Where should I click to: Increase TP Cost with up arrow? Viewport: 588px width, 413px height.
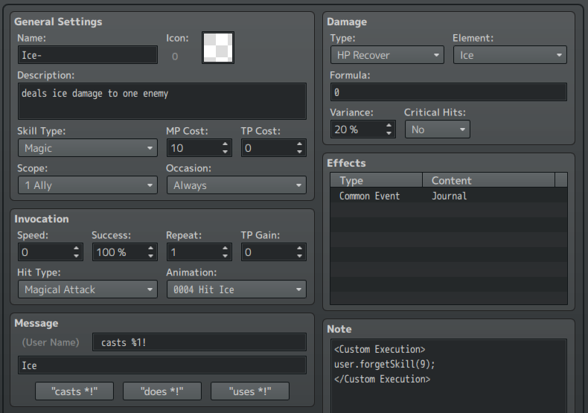pyautogui.click(x=299, y=144)
